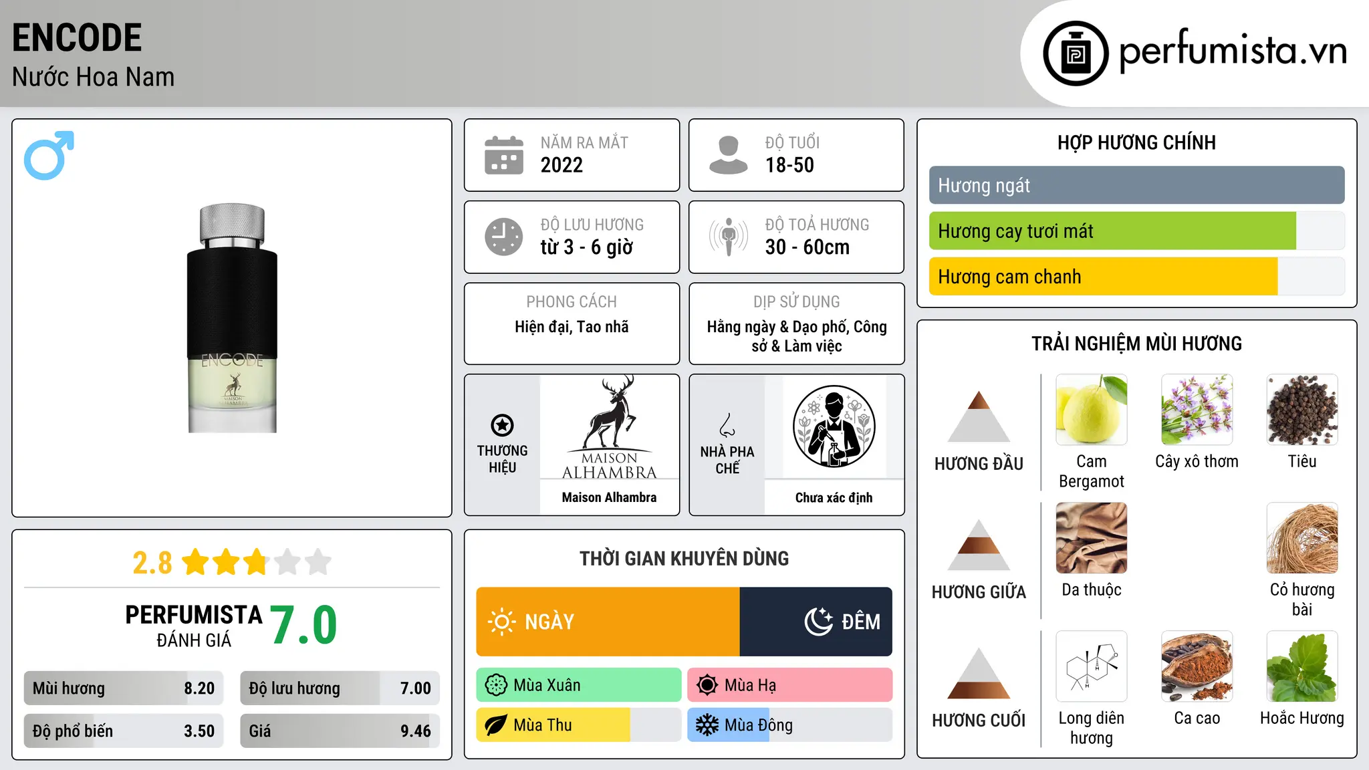Click the green 7.0 Perfumista score
This screenshot has width=1369, height=770.
pos(303,624)
